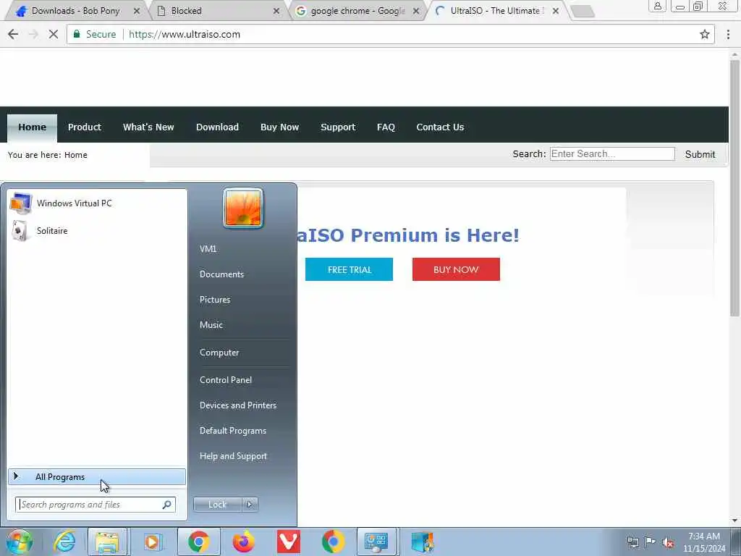Go to the Download page
Screen dimensions: 741x556
coord(217,127)
